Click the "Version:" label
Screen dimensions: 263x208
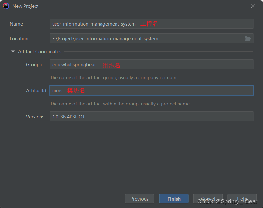(x=35, y=117)
